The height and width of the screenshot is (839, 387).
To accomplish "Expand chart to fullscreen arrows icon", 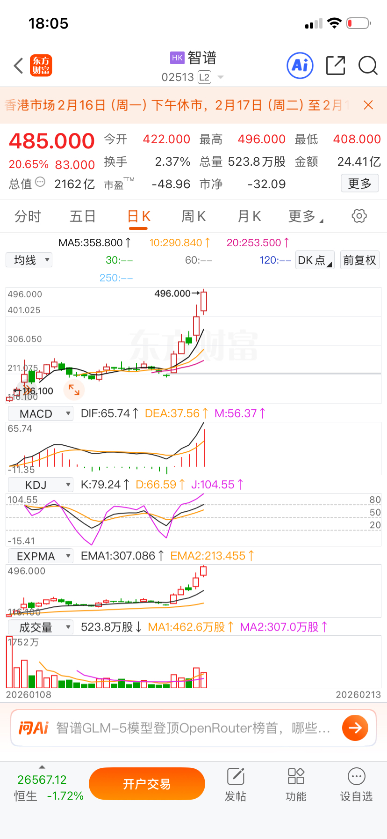I will point(74,390).
